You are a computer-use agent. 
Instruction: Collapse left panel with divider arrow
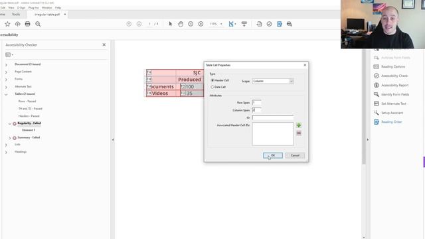113,140
